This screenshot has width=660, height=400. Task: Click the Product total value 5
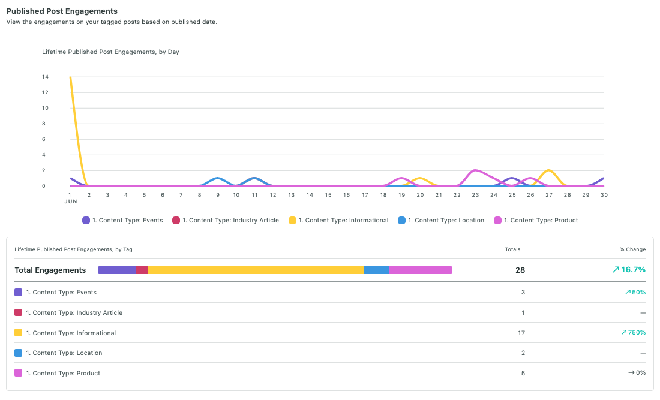[x=523, y=373]
